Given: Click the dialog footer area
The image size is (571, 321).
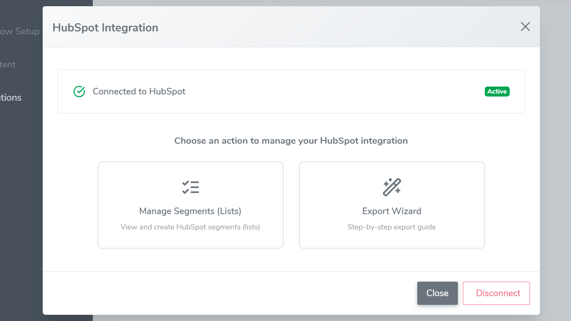Looking at the screenshot, I should (x=228, y=293).
